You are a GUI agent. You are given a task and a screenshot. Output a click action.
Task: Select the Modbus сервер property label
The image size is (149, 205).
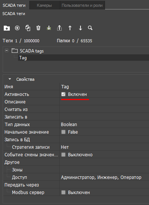click(28, 193)
